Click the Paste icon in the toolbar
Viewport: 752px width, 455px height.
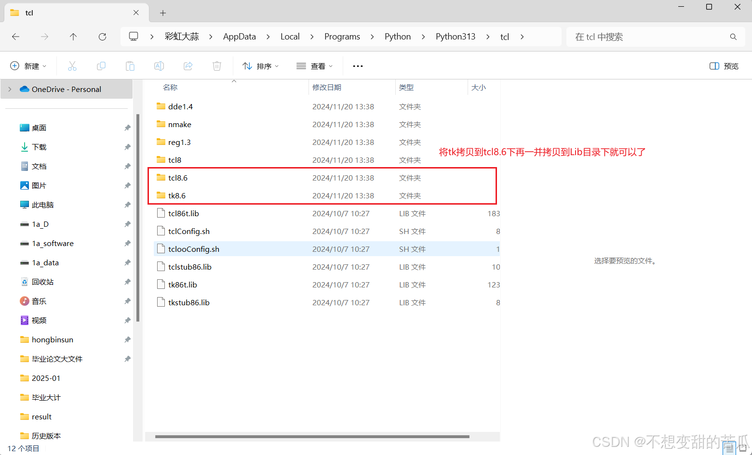point(130,66)
